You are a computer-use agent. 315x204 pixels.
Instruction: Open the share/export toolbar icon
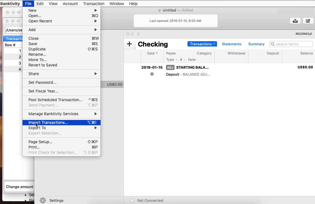295,21
